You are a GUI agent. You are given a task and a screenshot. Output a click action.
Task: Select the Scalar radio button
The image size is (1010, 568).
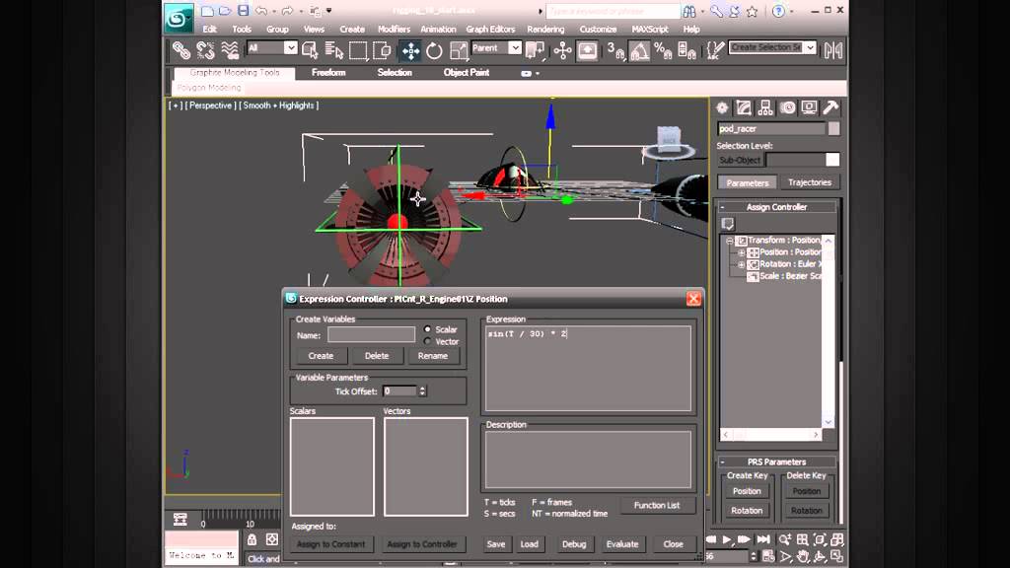[427, 329]
